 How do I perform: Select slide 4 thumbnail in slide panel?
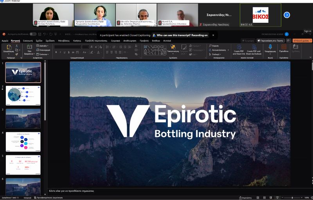click(x=23, y=142)
